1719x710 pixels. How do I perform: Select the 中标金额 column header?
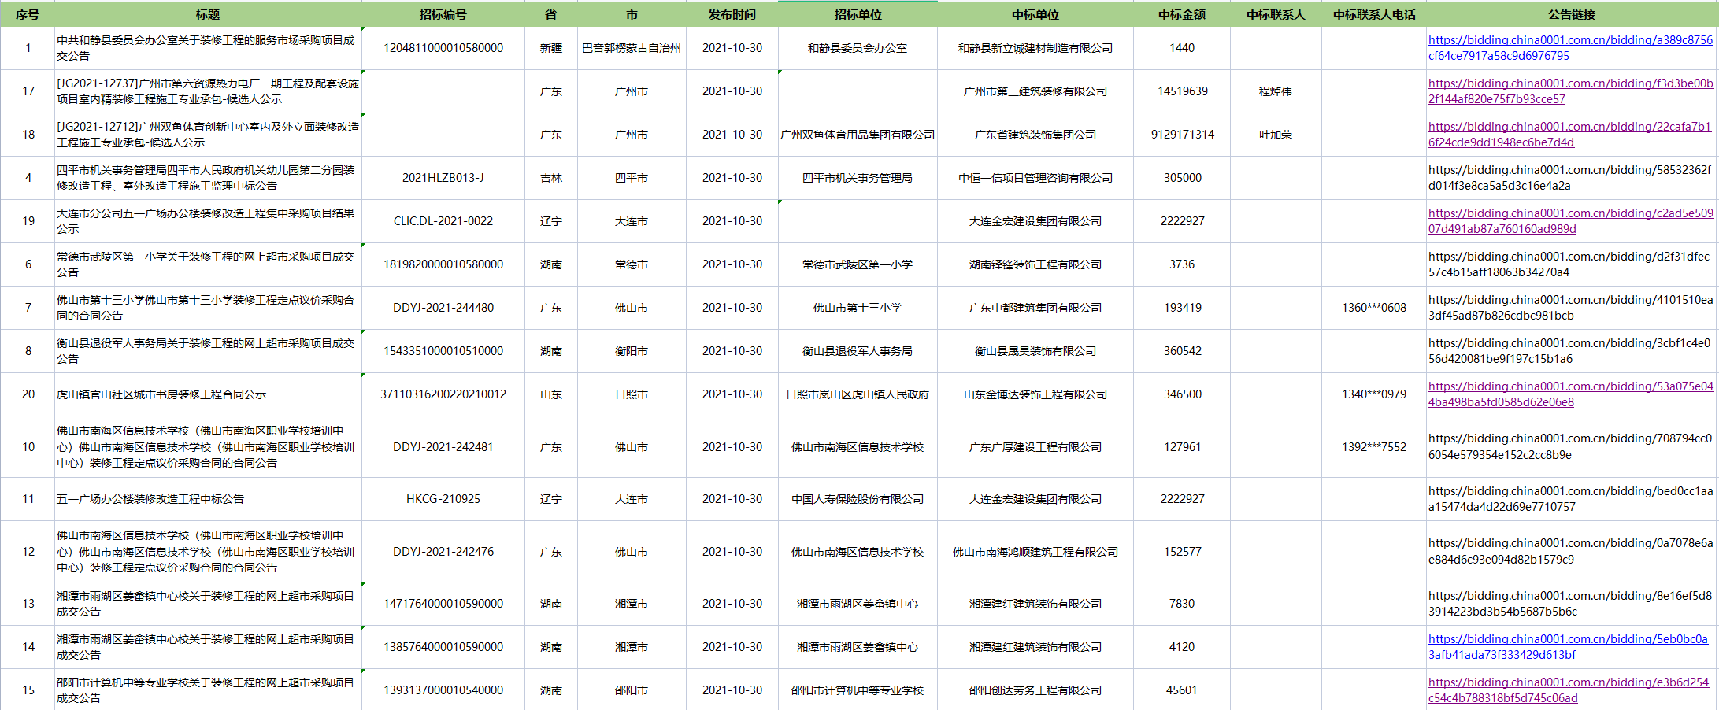click(1182, 14)
